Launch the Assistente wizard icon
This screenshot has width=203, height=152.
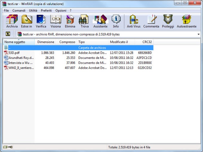101,19
